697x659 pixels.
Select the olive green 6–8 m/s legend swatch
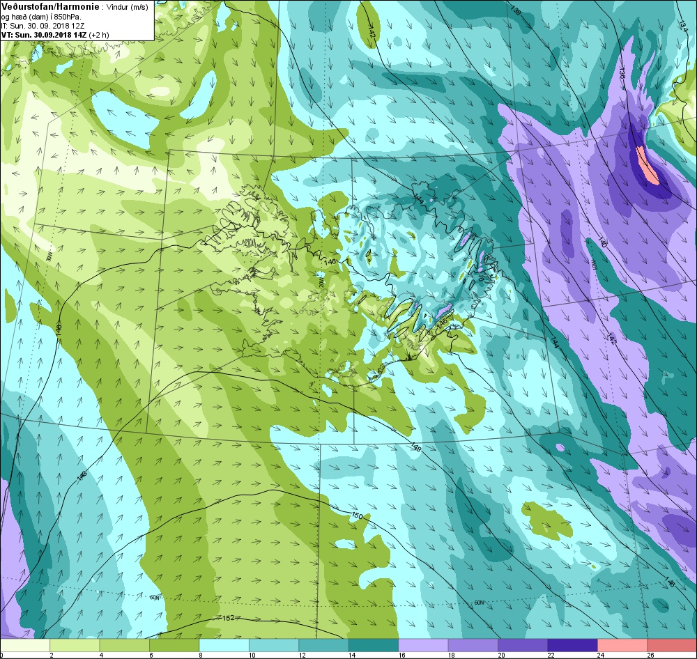coord(174,645)
